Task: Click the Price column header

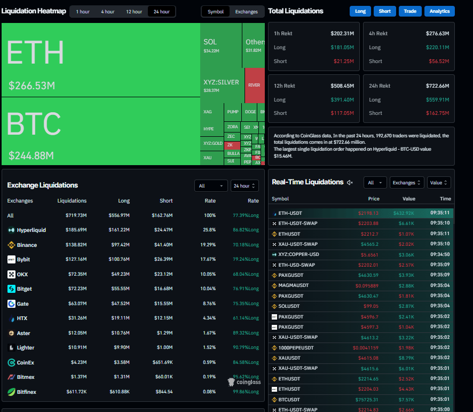Action: click(x=374, y=199)
